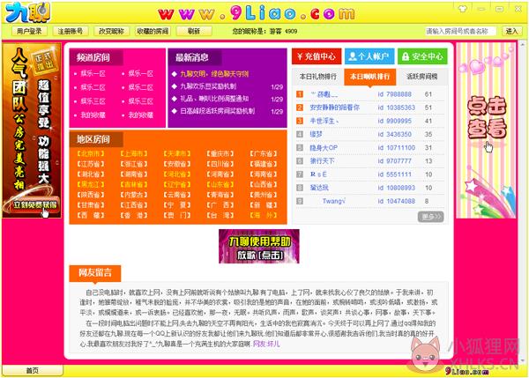The image size is (529, 378).
Task: Open the 【黑龙江】 region room
Action: (91, 184)
